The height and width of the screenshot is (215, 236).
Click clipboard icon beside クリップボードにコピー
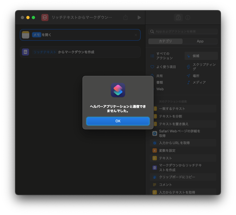pyautogui.click(x=155, y=177)
